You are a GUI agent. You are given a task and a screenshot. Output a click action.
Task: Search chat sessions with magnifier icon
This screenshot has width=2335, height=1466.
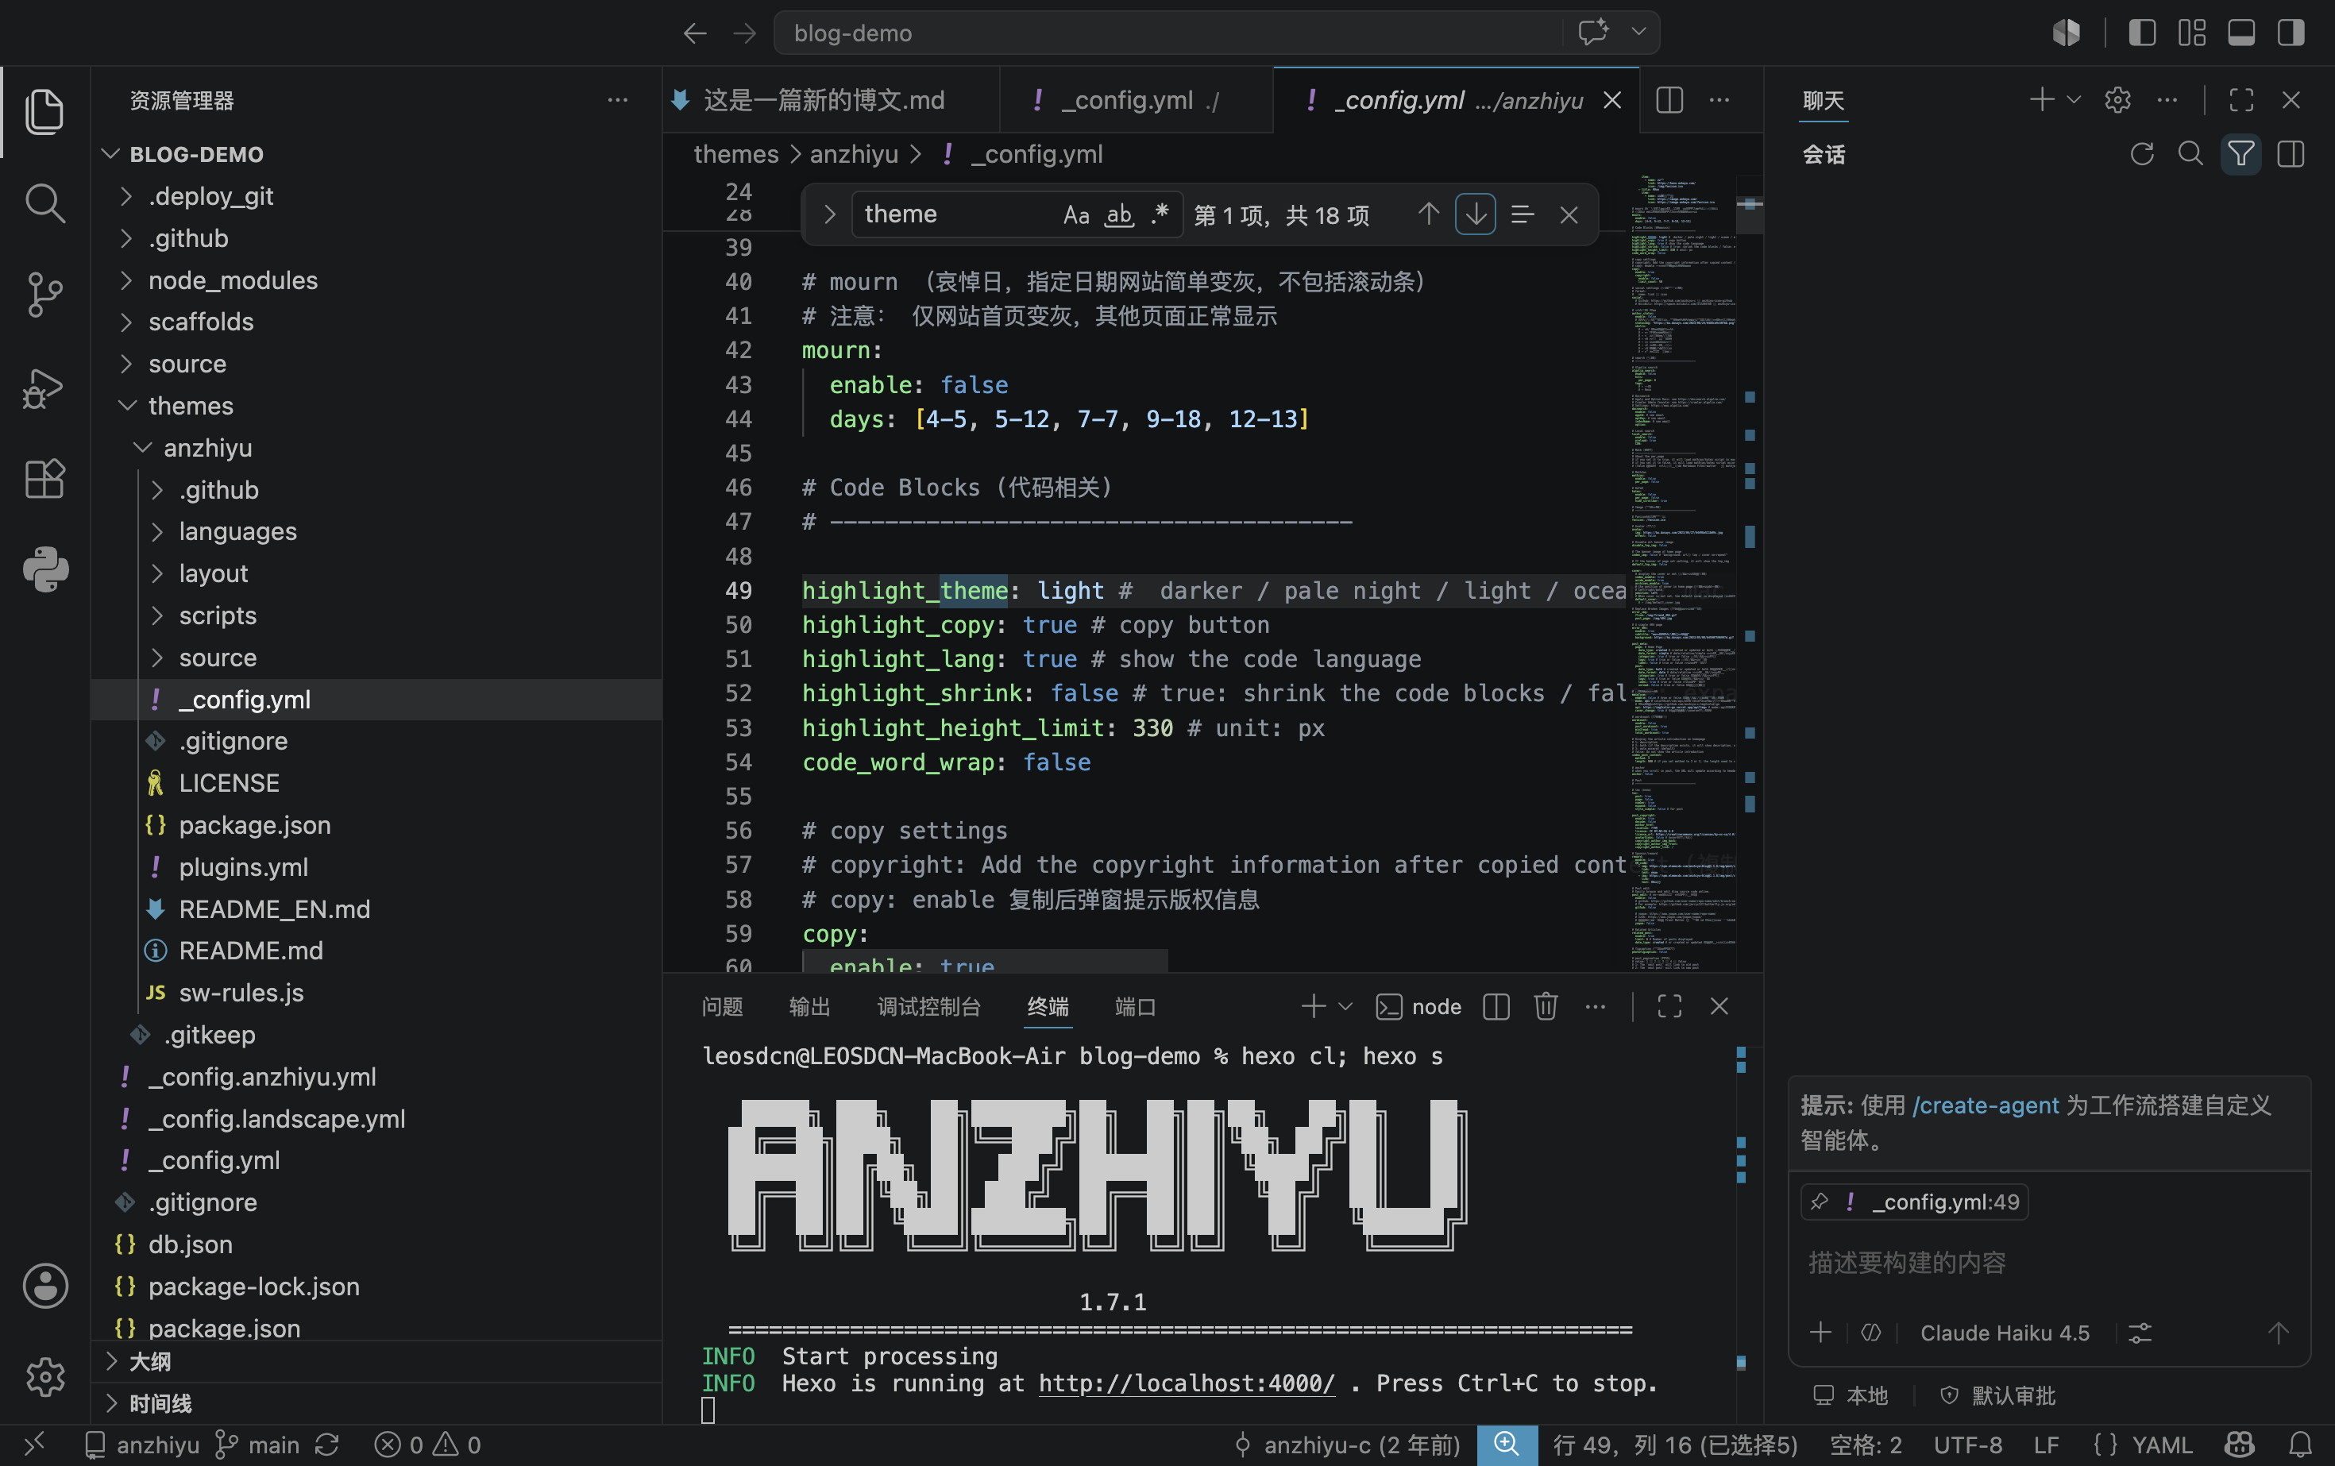(x=2190, y=154)
